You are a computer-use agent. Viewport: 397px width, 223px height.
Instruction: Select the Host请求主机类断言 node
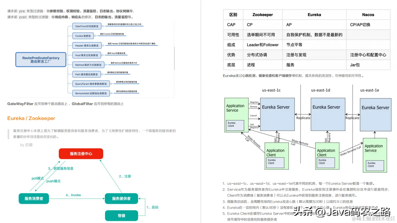point(87,55)
